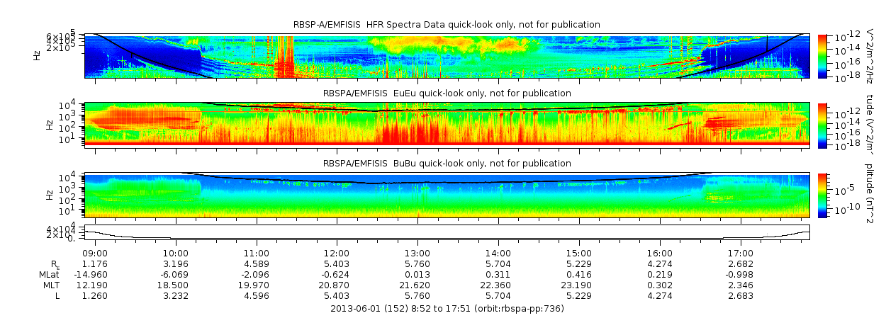Click the HFR Spectra Data plot title
This screenshot has height=318, width=886.
(x=447, y=25)
